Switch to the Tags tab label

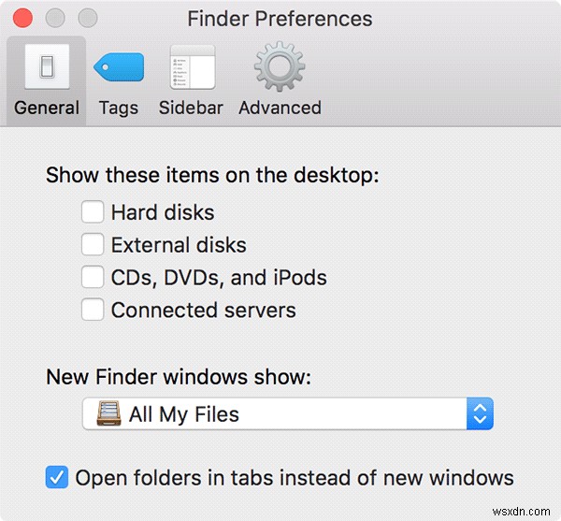point(119,108)
